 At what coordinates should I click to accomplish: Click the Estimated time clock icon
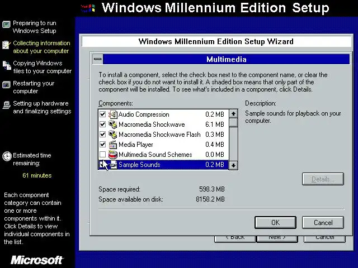7,156
